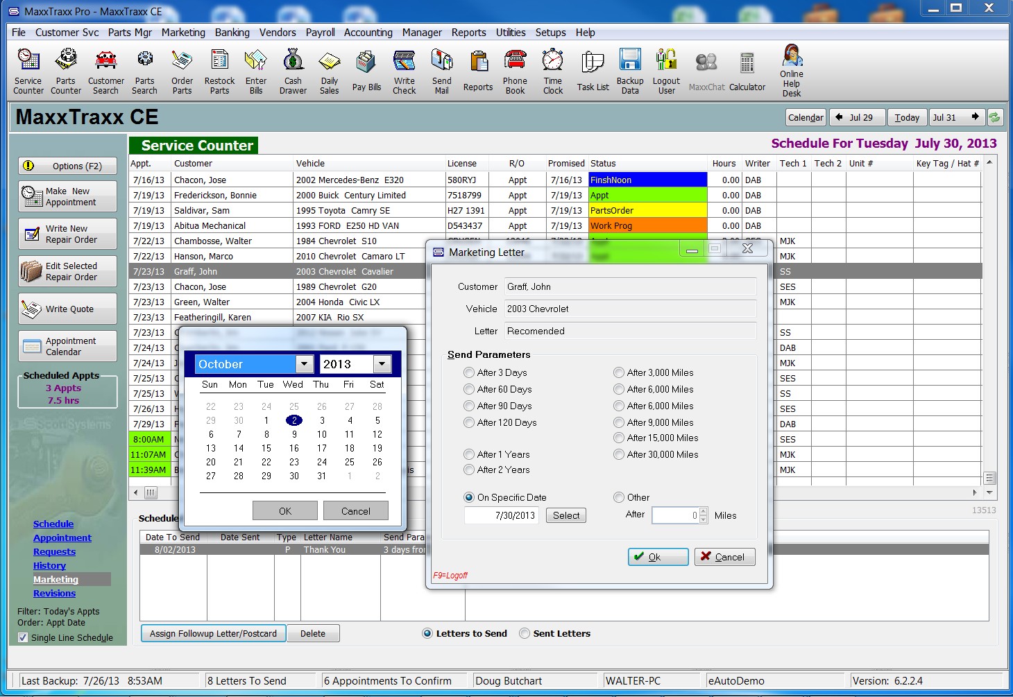Image resolution: width=1013 pixels, height=697 pixels.
Task: Click the After Miles spinner arrows
Action: coord(704,515)
